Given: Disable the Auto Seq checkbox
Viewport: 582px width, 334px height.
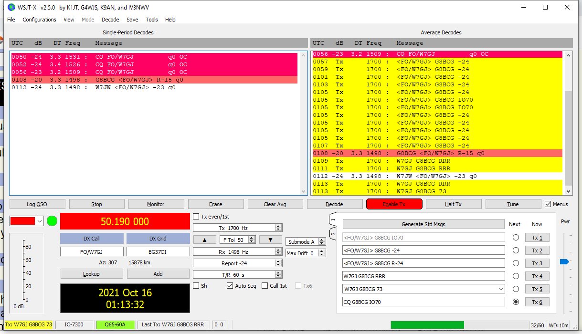Looking at the screenshot, I should coord(230,286).
